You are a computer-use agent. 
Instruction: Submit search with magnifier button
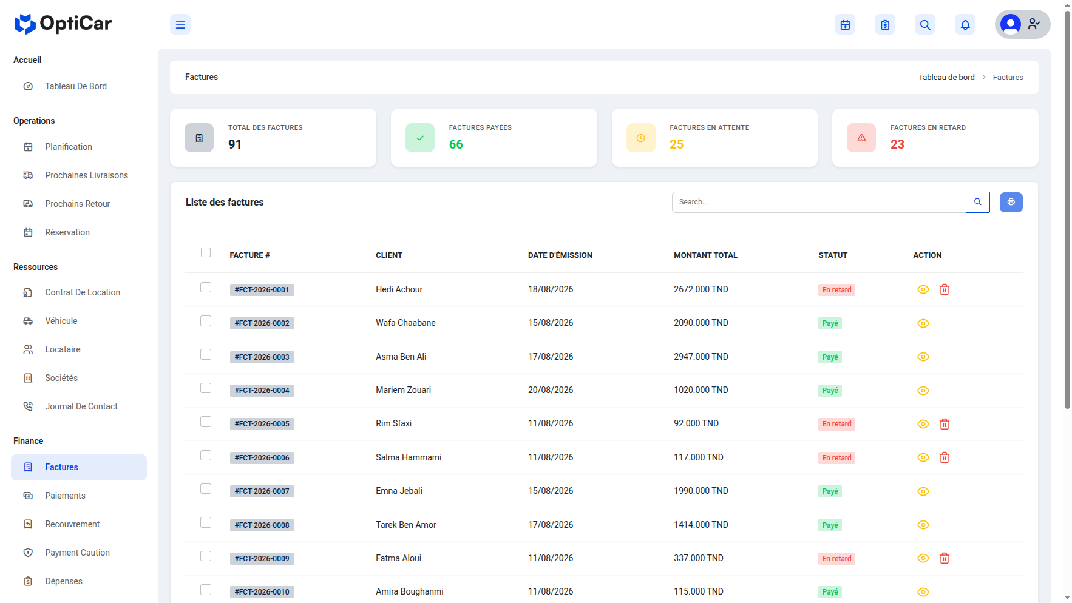point(978,202)
